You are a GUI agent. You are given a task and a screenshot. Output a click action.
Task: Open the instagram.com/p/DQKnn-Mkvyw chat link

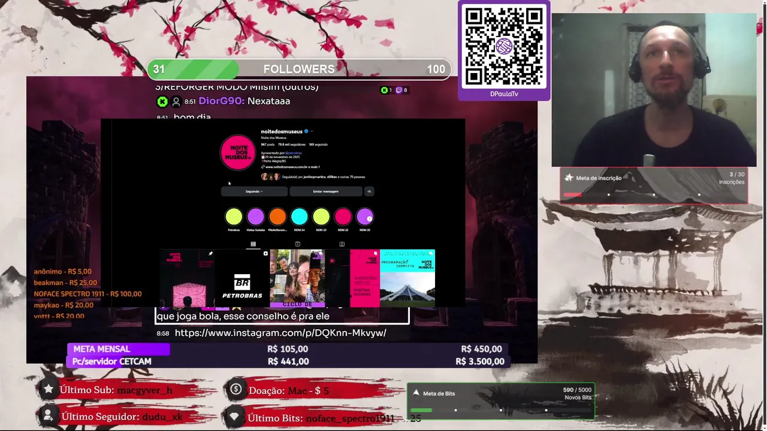[x=280, y=333]
